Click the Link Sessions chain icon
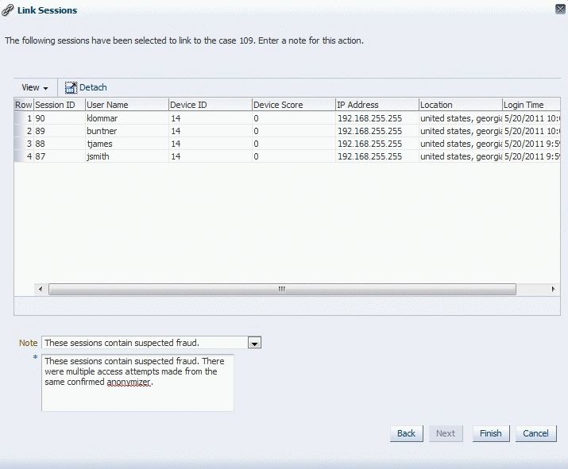This screenshot has width=568, height=469. point(8,10)
